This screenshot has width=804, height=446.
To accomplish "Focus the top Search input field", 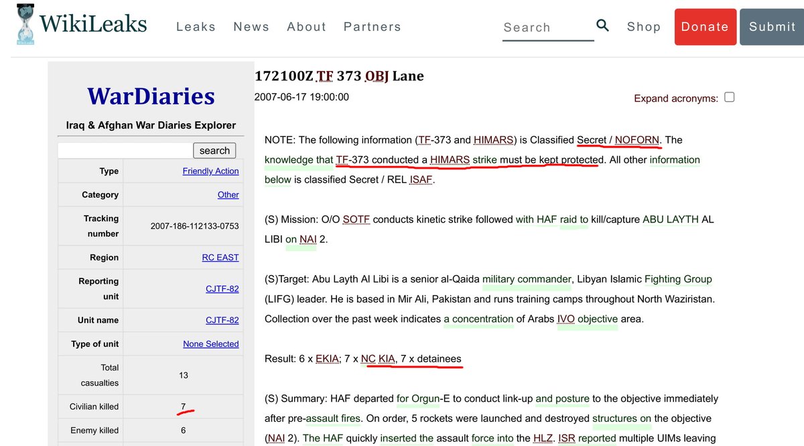I will 548,27.
